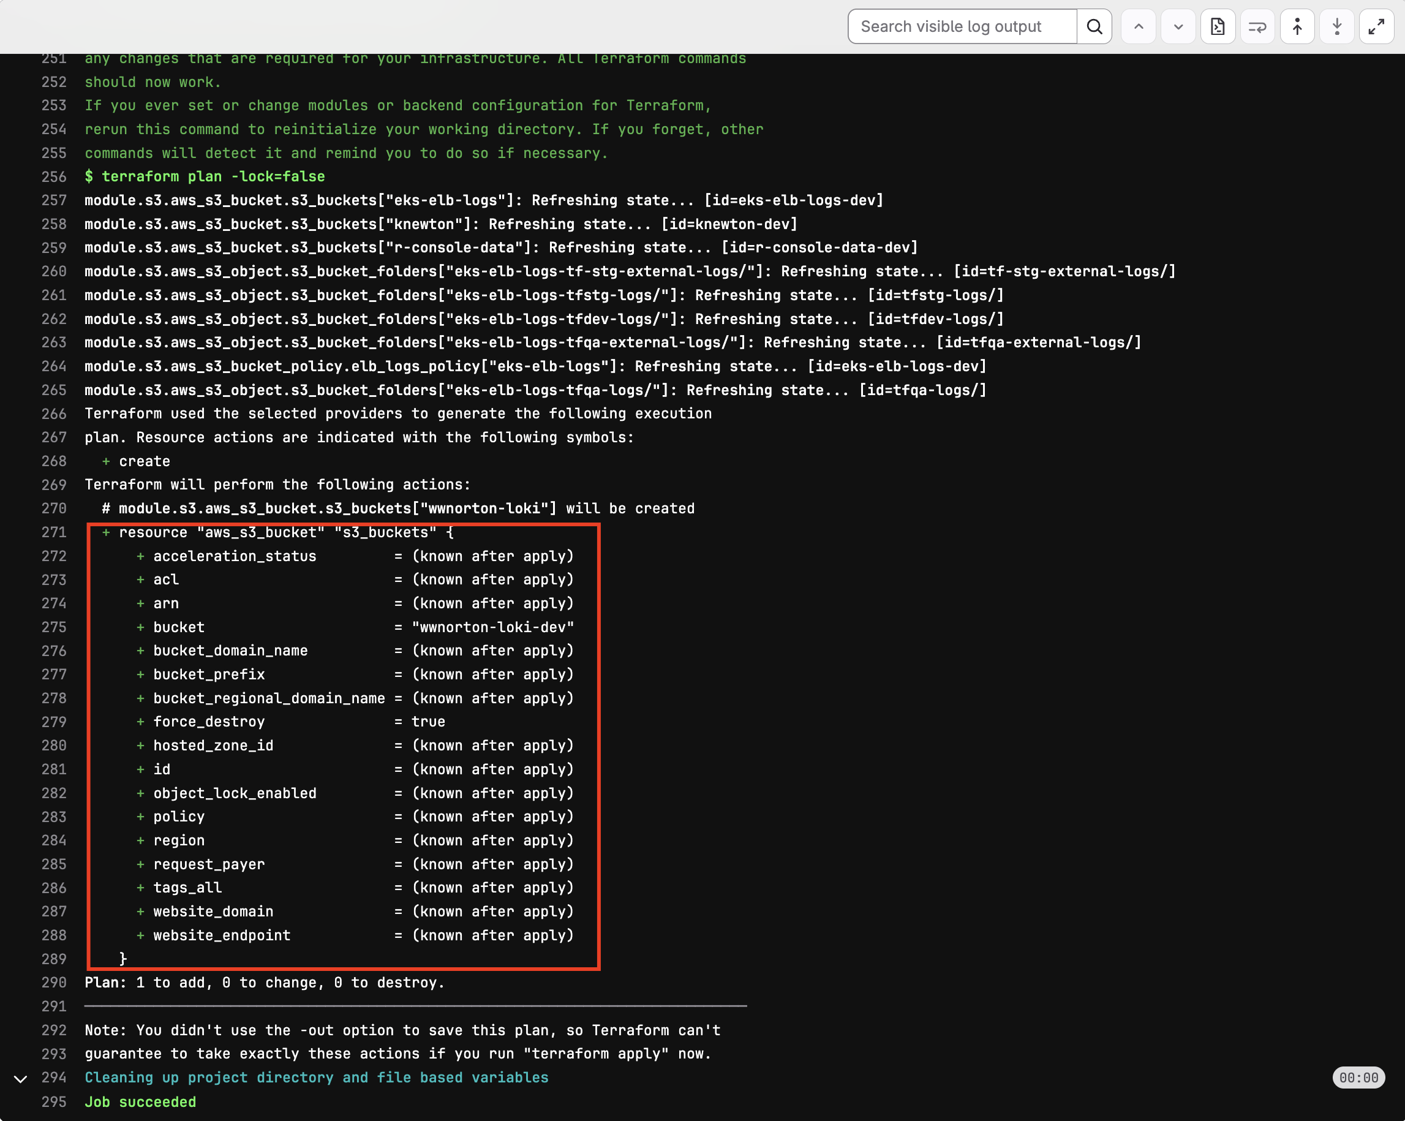Viewport: 1405px width, 1121px height.
Task: Click 'force_destroy' attribute text
Action: coord(209,722)
